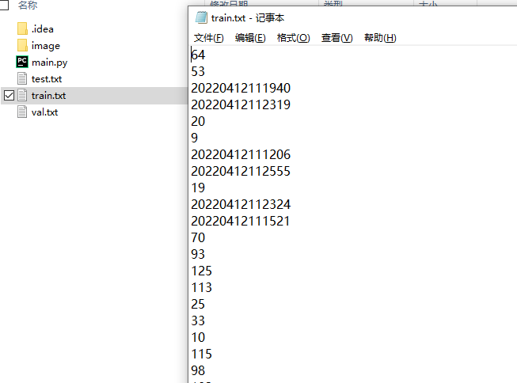Click the line reading 98
The image size is (517, 383).
(198, 370)
